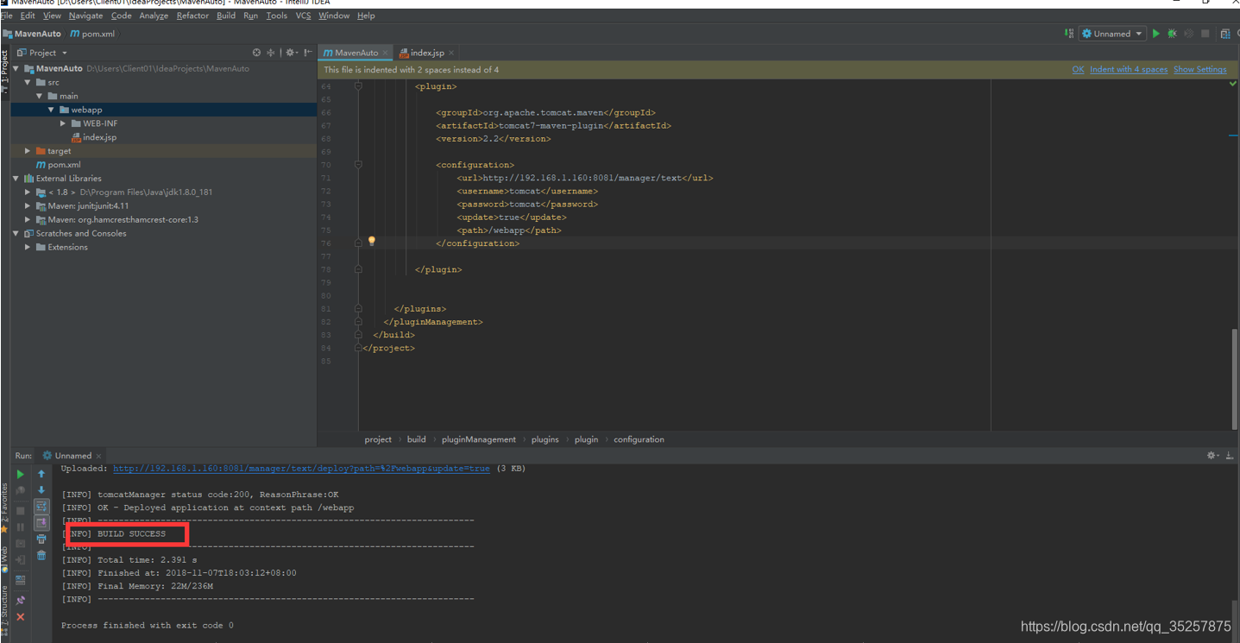Pin the Run tab with pin icon
This screenshot has height=643, width=1240.
20,600
